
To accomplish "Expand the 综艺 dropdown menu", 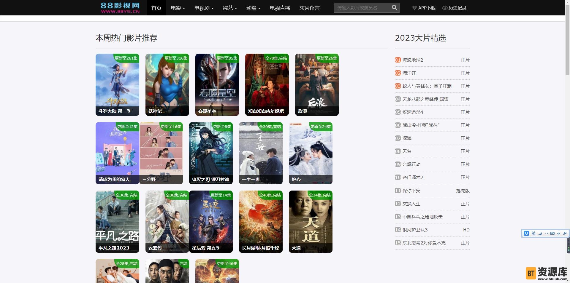I will [230, 8].
